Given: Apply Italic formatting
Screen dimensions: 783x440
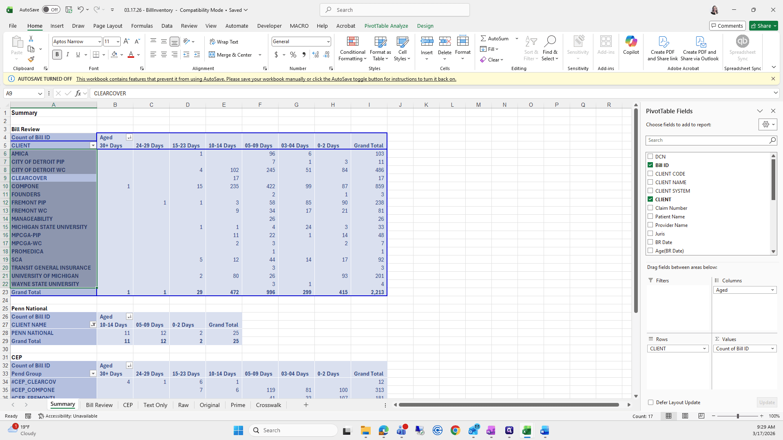Looking at the screenshot, I should point(68,55).
